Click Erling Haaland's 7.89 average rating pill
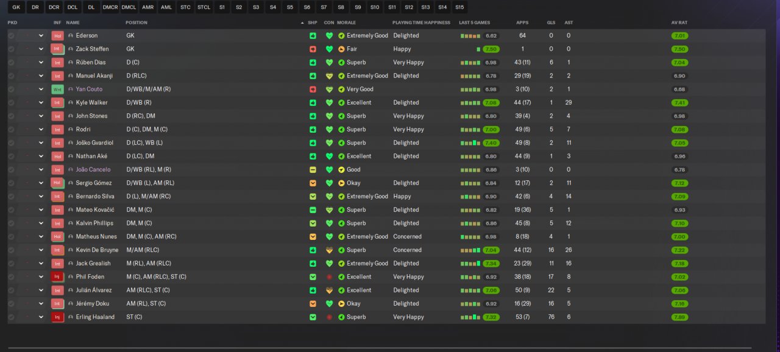Image resolution: width=780 pixels, height=352 pixels. click(679, 317)
